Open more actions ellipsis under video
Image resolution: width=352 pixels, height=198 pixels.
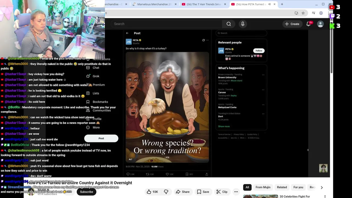click(x=236, y=192)
